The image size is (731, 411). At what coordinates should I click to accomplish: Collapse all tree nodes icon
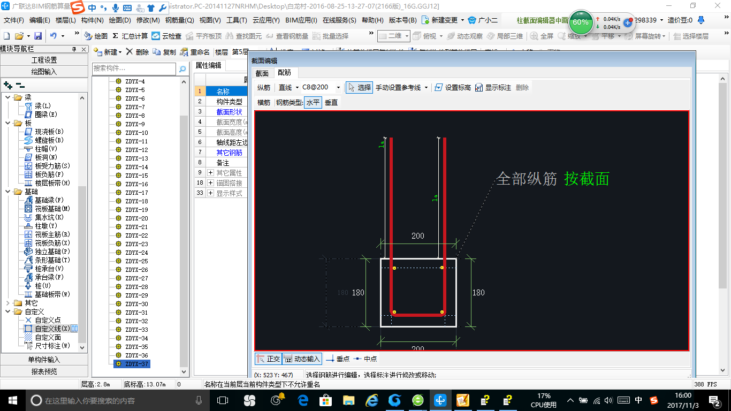click(20, 85)
